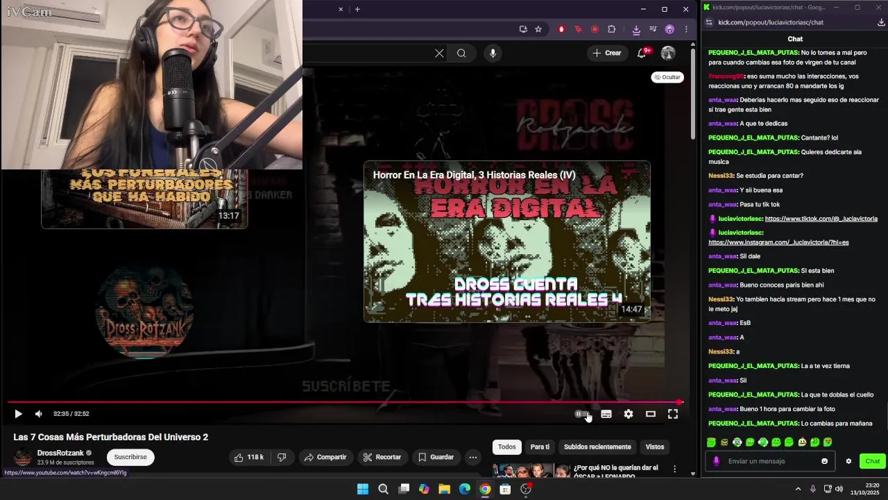Open the YouTube account avatar menu
The image size is (888, 500).
[668, 53]
